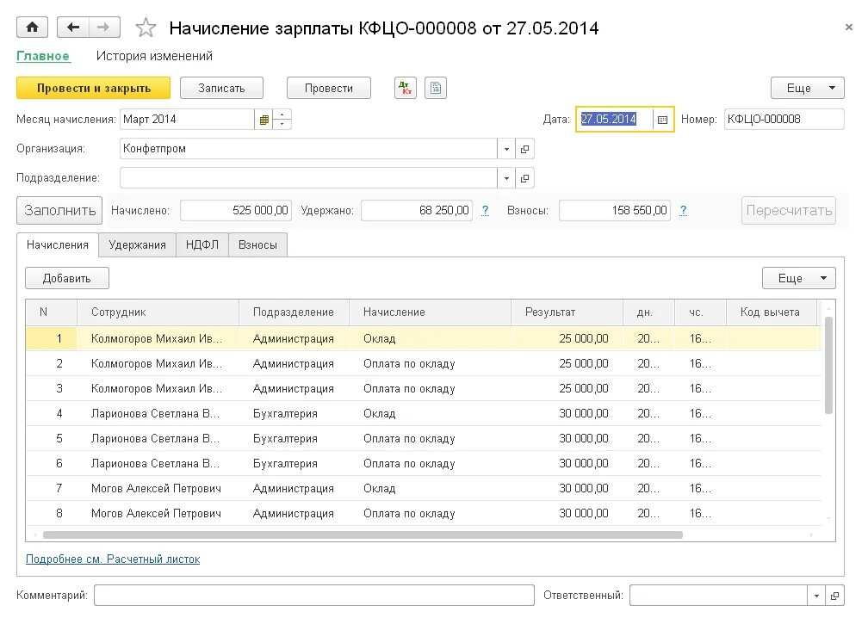Screen dimensions: 868x618
Task: Expand the top Еще menu
Action: pos(808,88)
